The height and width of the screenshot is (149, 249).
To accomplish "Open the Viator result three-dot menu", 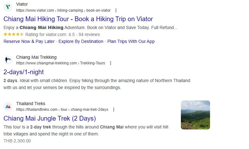I will point(116,10).
